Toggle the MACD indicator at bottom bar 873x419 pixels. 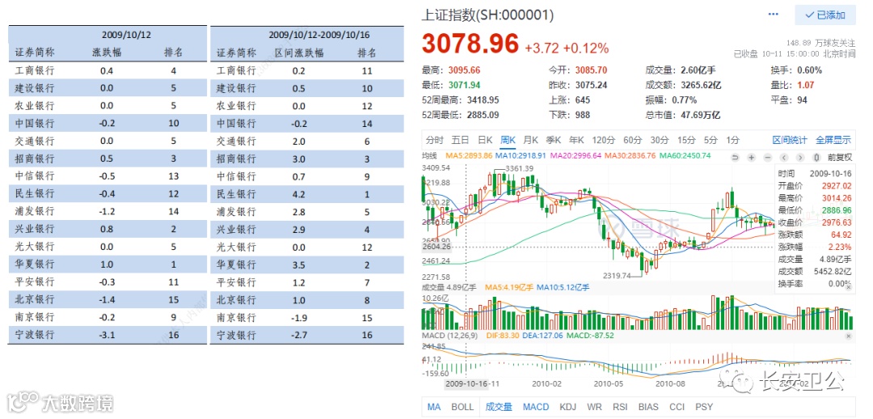pyautogui.click(x=536, y=408)
